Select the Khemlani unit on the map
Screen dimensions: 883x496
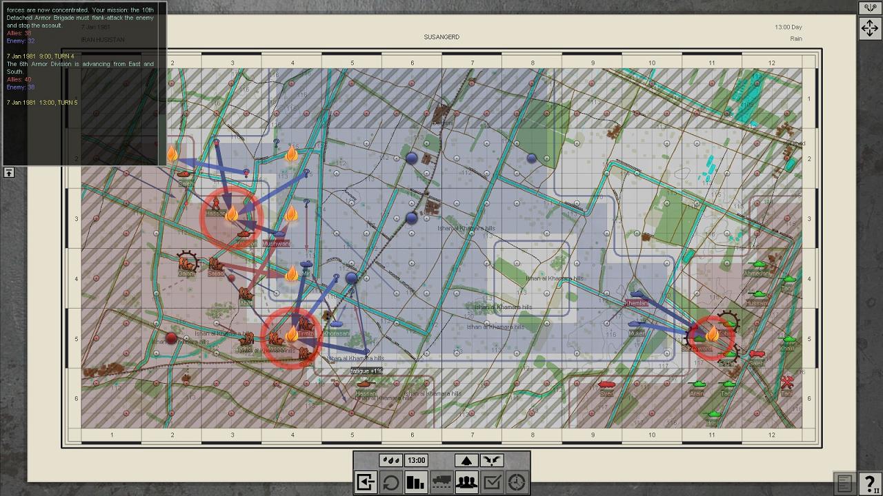tap(637, 298)
